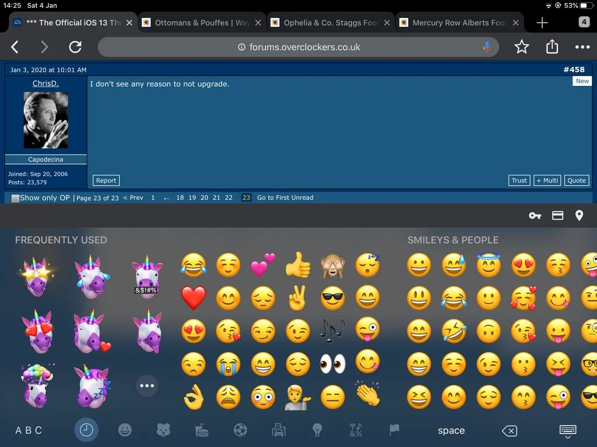Switch to ABC letter keyboard
The height and width of the screenshot is (447, 597).
point(29,430)
